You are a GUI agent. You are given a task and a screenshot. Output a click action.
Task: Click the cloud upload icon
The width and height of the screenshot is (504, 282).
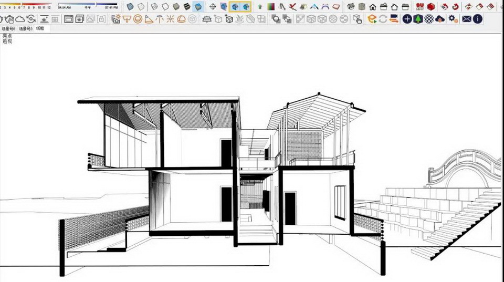click(x=440, y=19)
